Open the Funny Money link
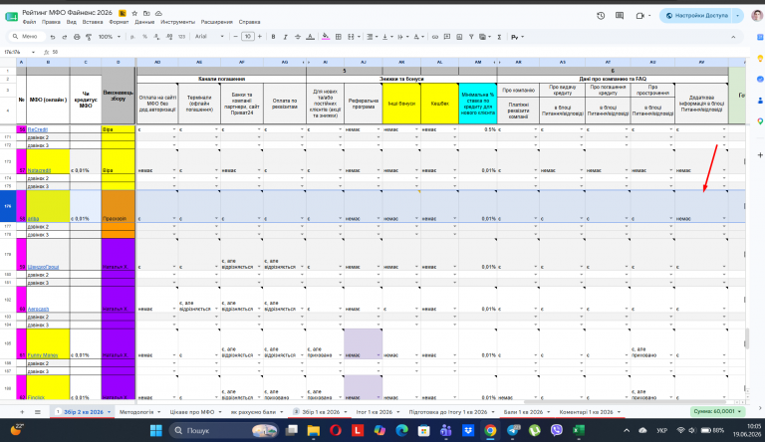765x442 pixels. [43, 355]
